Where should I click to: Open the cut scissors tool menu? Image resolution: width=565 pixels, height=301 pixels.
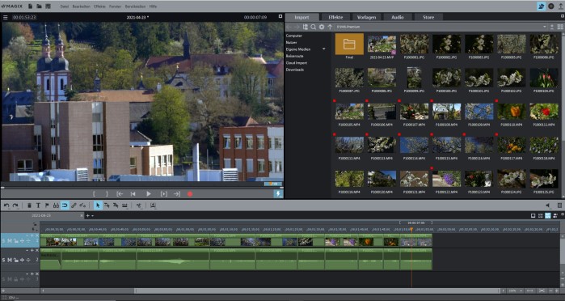(x=139, y=206)
